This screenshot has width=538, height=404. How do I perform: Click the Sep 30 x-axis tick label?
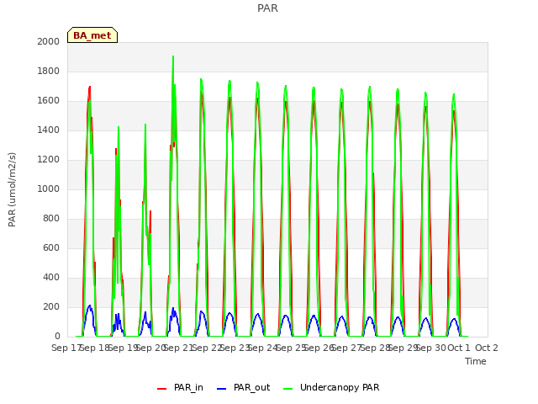tap(430, 348)
